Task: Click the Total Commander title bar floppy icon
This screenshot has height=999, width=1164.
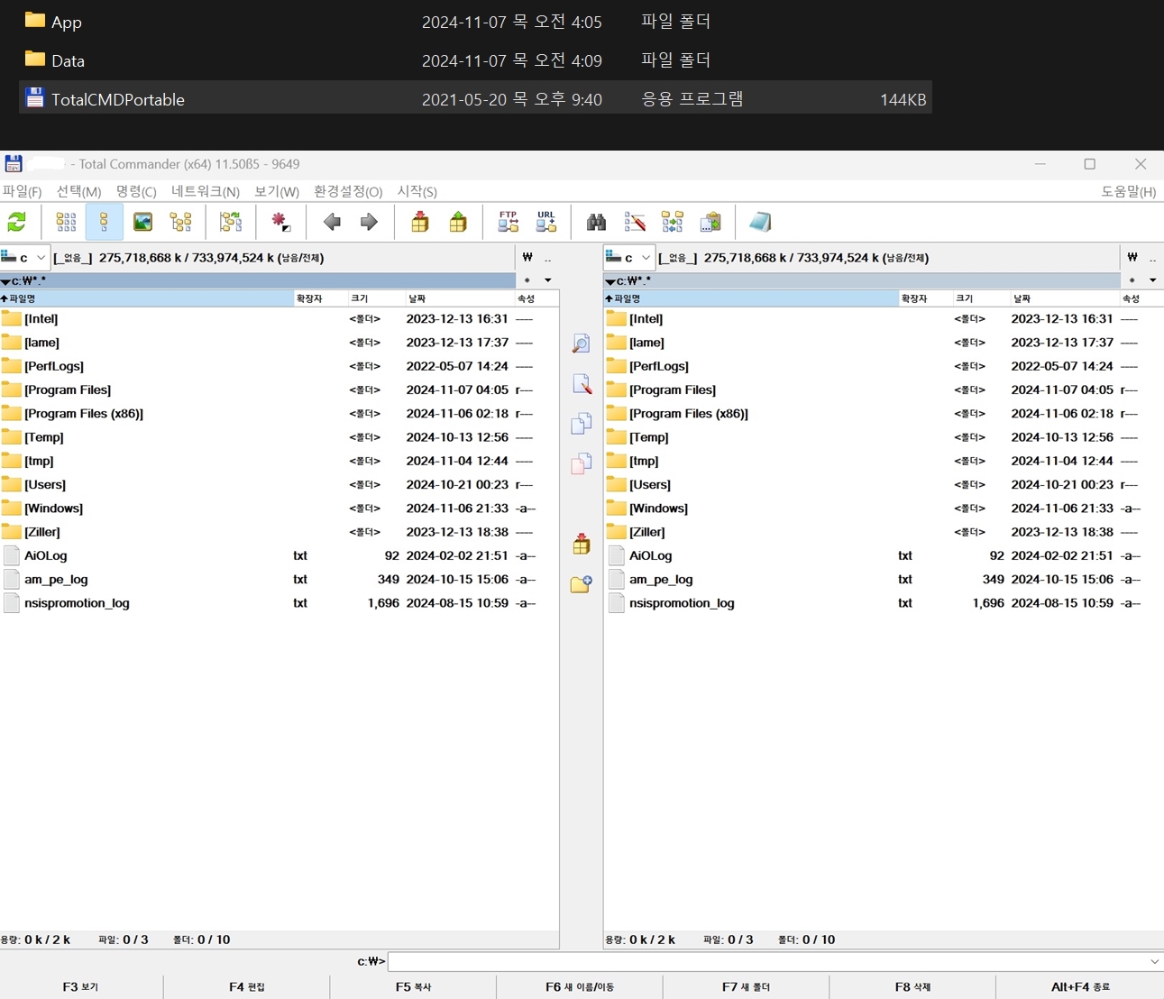Action: [14, 163]
